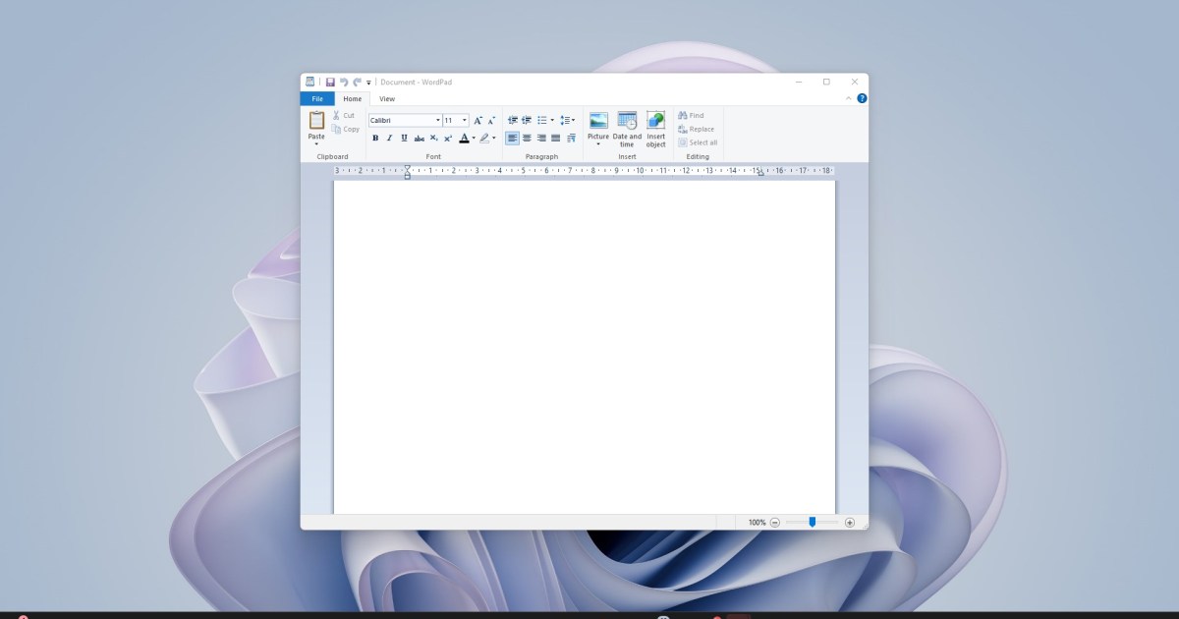The image size is (1179, 619).
Task: Click the Save icon in quick access toolbar
Action: click(x=330, y=83)
